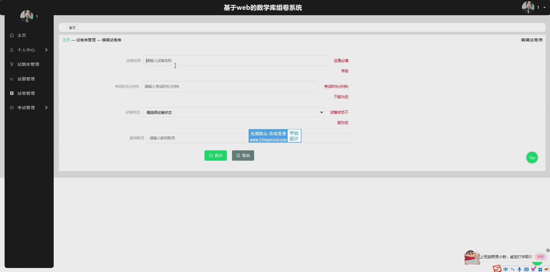Click the microphone voice input icon
Viewport: 550px width, 272px height.
(x=520, y=269)
